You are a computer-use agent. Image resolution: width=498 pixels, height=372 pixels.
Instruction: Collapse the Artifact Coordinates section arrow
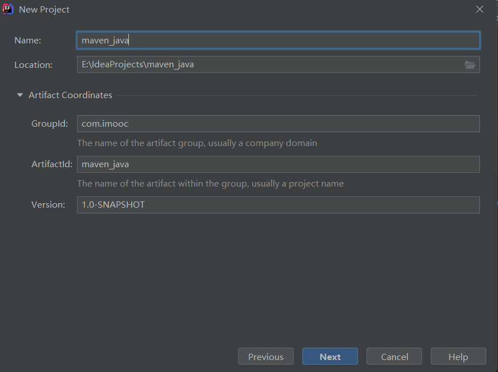pyautogui.click(x=20, y=95)
